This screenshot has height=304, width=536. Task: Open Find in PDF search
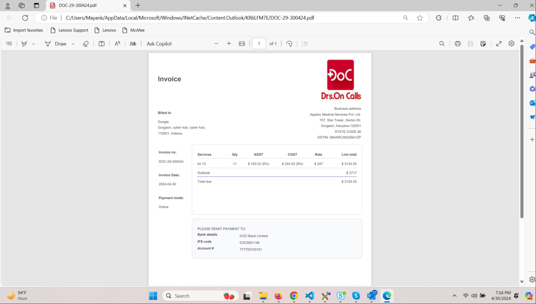[x=442, y=44]
